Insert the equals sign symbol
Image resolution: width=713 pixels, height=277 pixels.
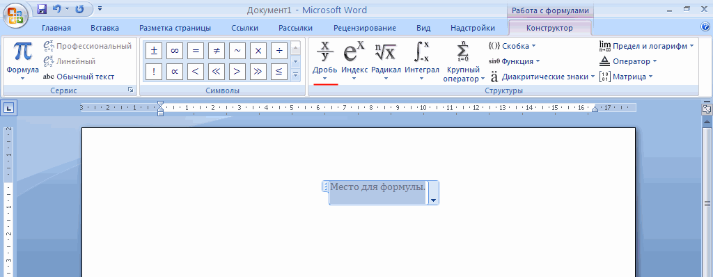(196, 51)
